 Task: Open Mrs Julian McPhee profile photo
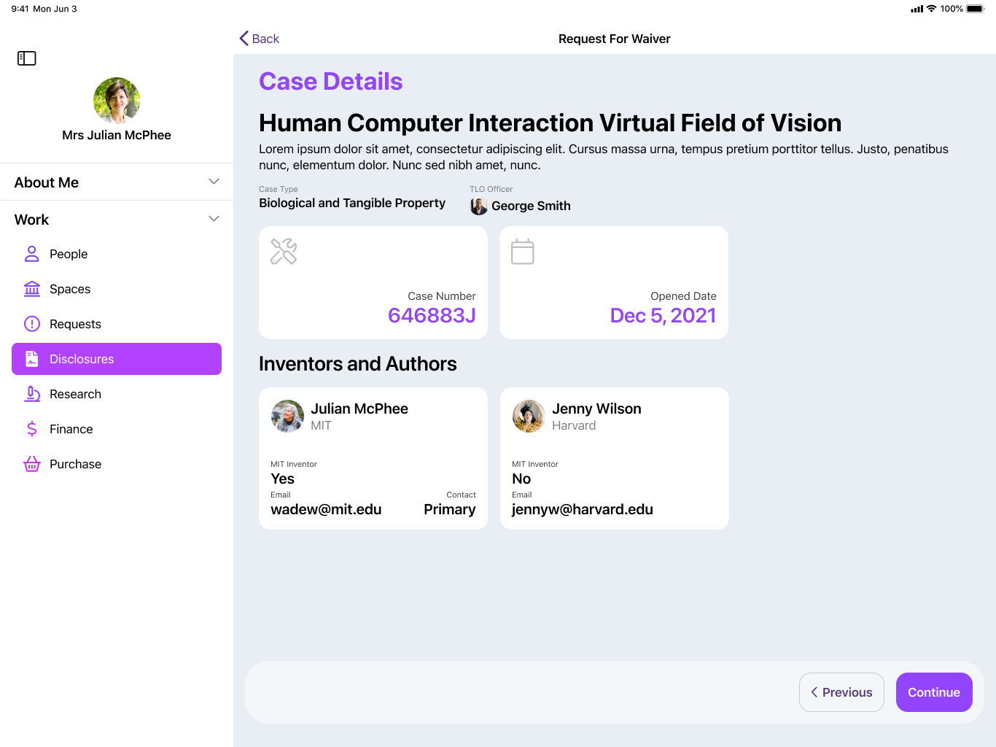coord(117,101)
